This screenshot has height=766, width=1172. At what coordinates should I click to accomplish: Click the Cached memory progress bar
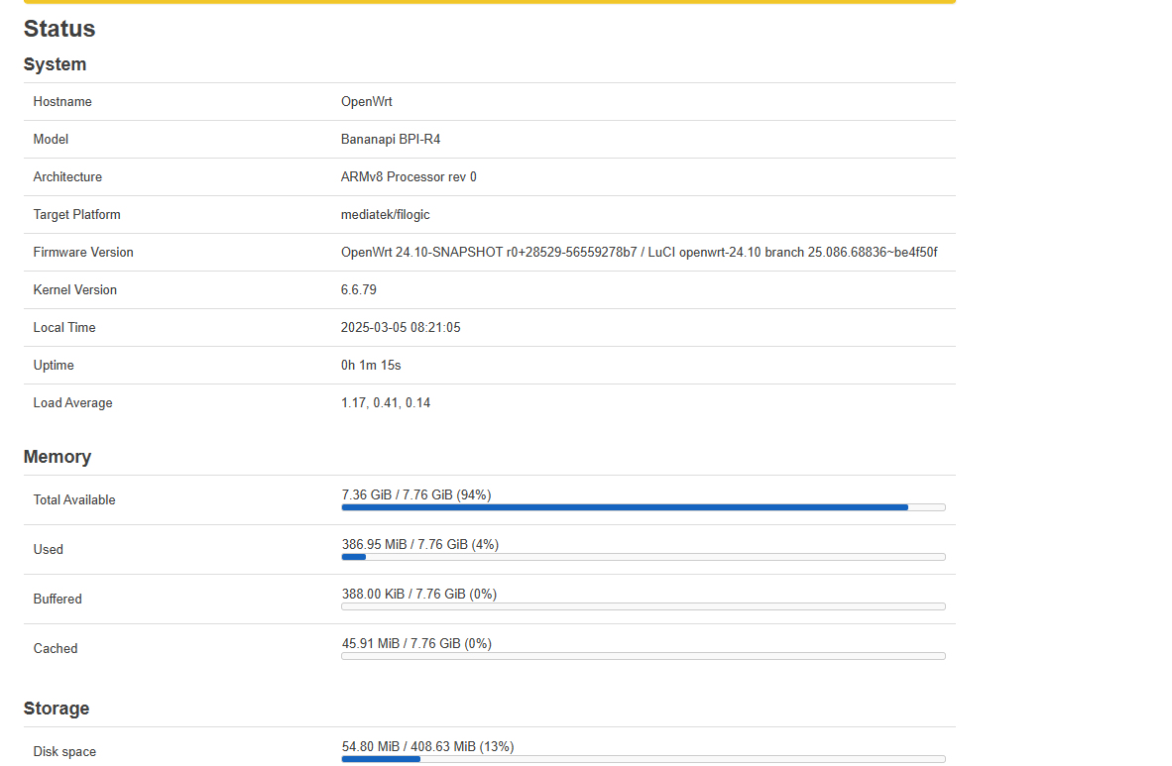(x=644, y=656)
